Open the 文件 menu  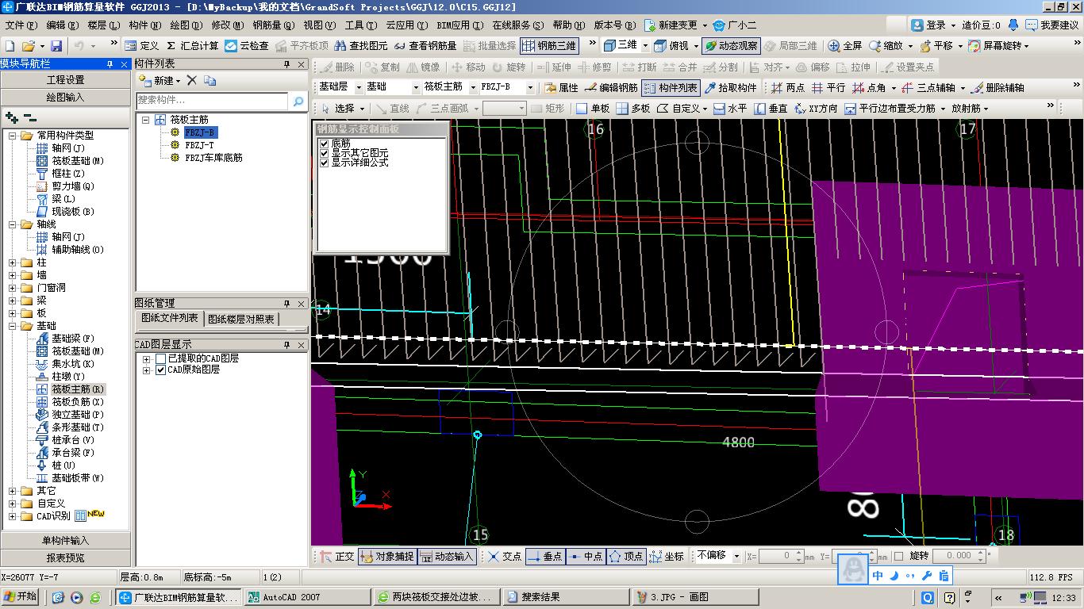tap(21, 25)
